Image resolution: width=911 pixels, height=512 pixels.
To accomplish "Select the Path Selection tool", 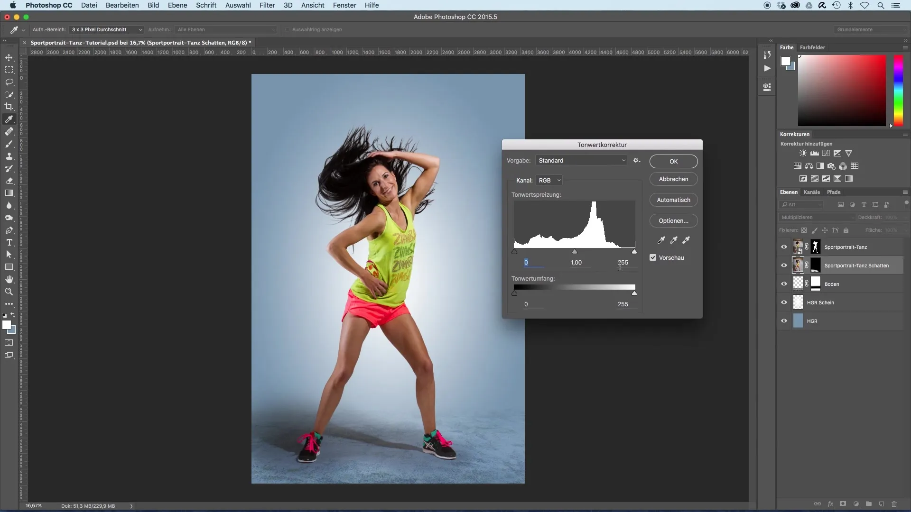I will click(x=9, y=255).
